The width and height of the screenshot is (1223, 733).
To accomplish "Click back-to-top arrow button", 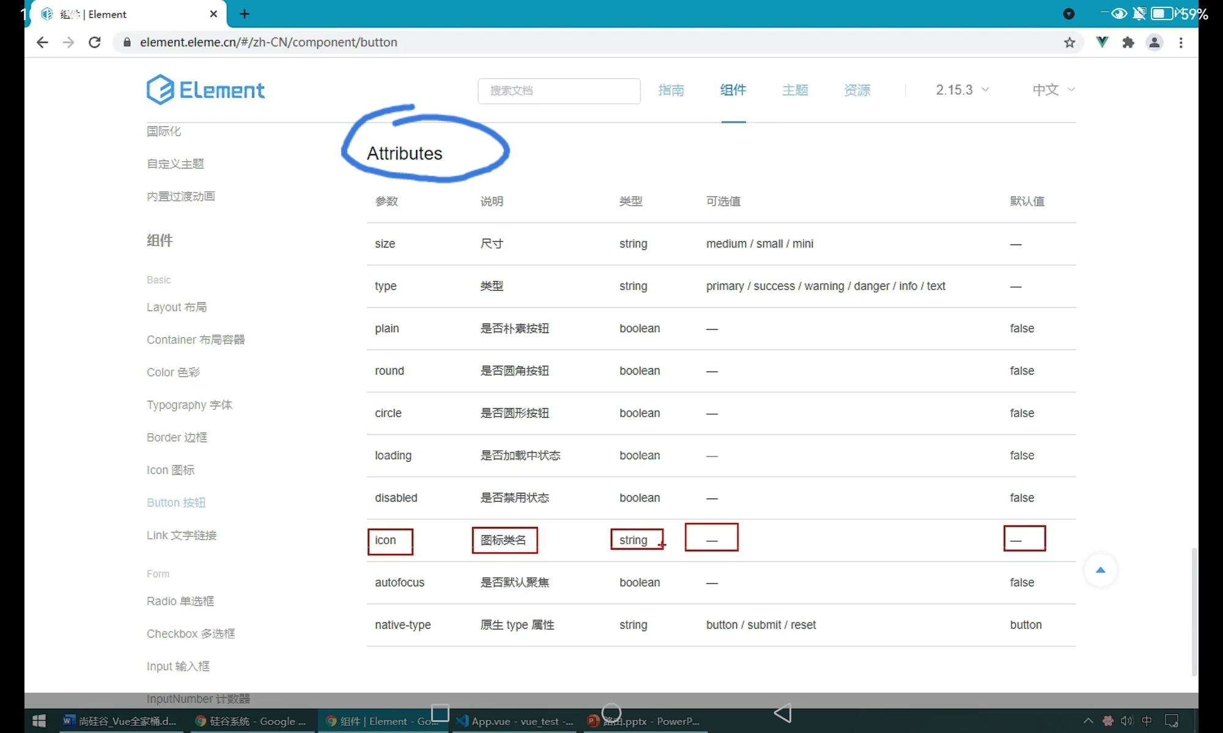I will pyautogui.click(x=1101, y=570).
